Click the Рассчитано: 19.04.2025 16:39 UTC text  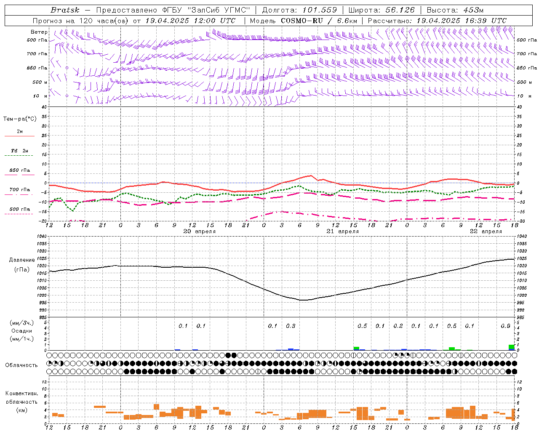click(x=437, y=21)
